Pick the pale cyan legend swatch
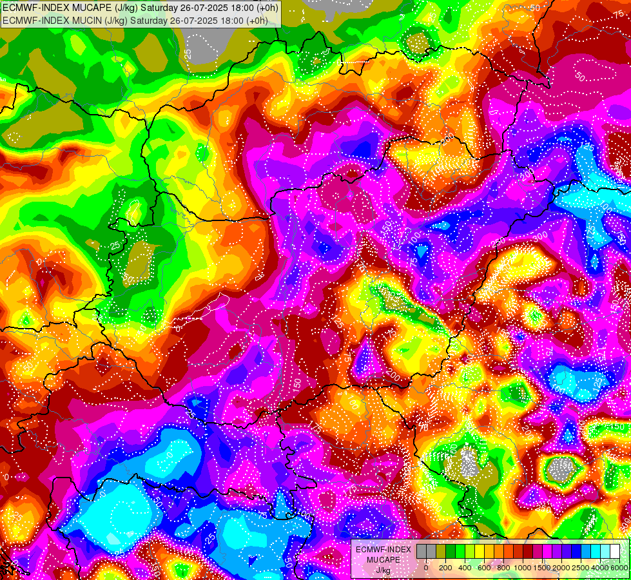The width and height of the screenshot is (631, 580). tap(606, 551)
